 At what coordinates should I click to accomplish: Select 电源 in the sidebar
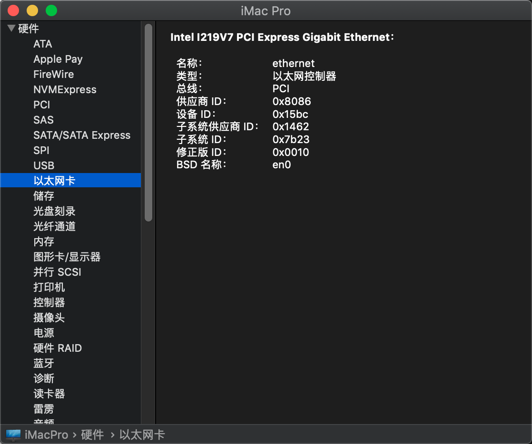[44, 333]
